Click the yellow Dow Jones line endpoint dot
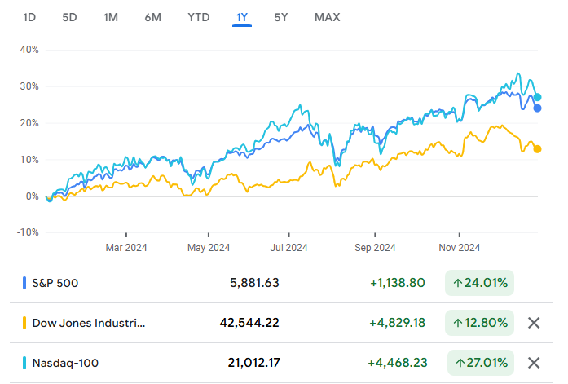 tap(537, 148)
